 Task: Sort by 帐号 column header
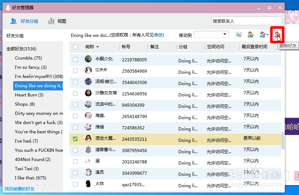coord(126,47)
